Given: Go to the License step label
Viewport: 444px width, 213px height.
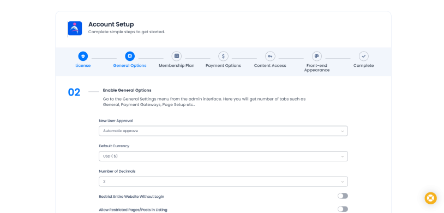Looking at the screenshot, I should click(83, 66).
